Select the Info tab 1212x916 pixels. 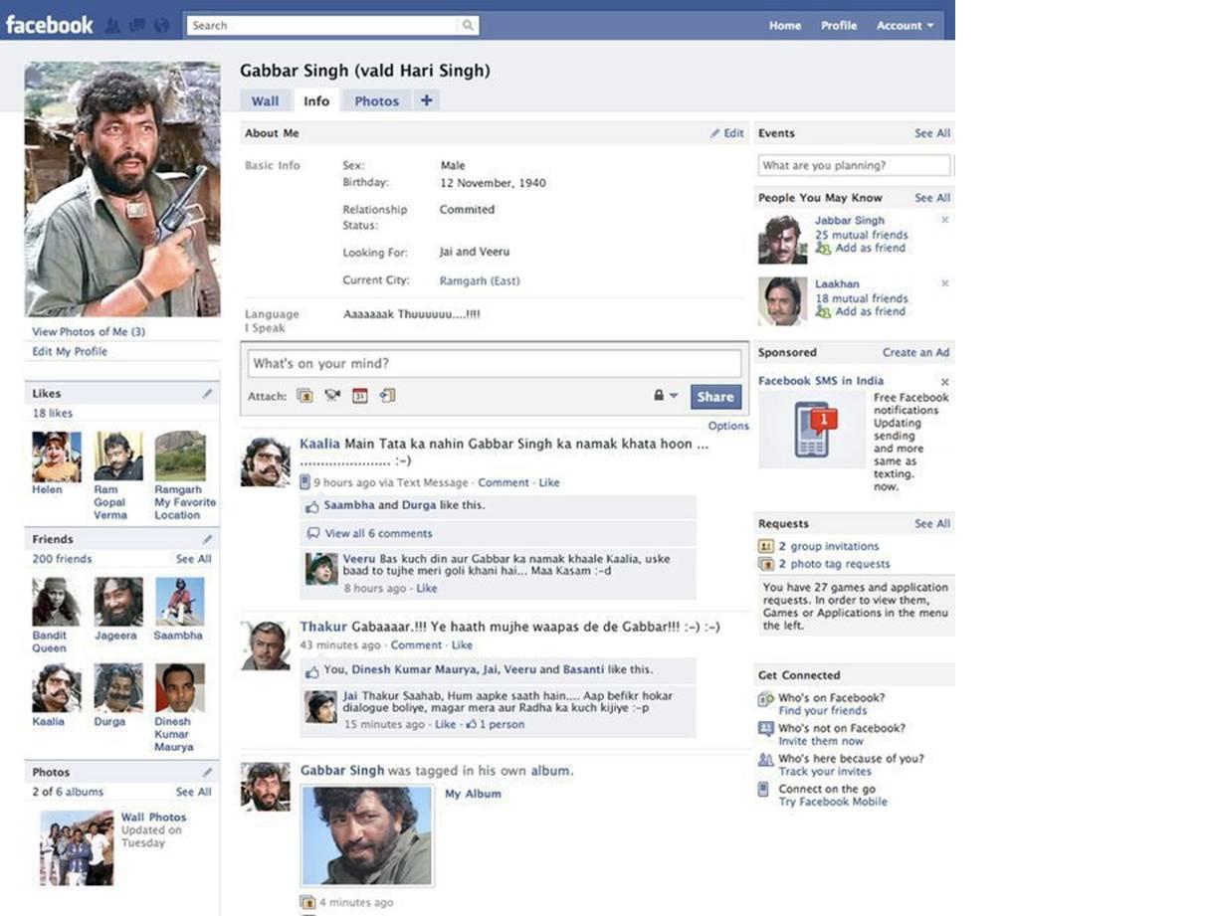click(x=316, y=100)
